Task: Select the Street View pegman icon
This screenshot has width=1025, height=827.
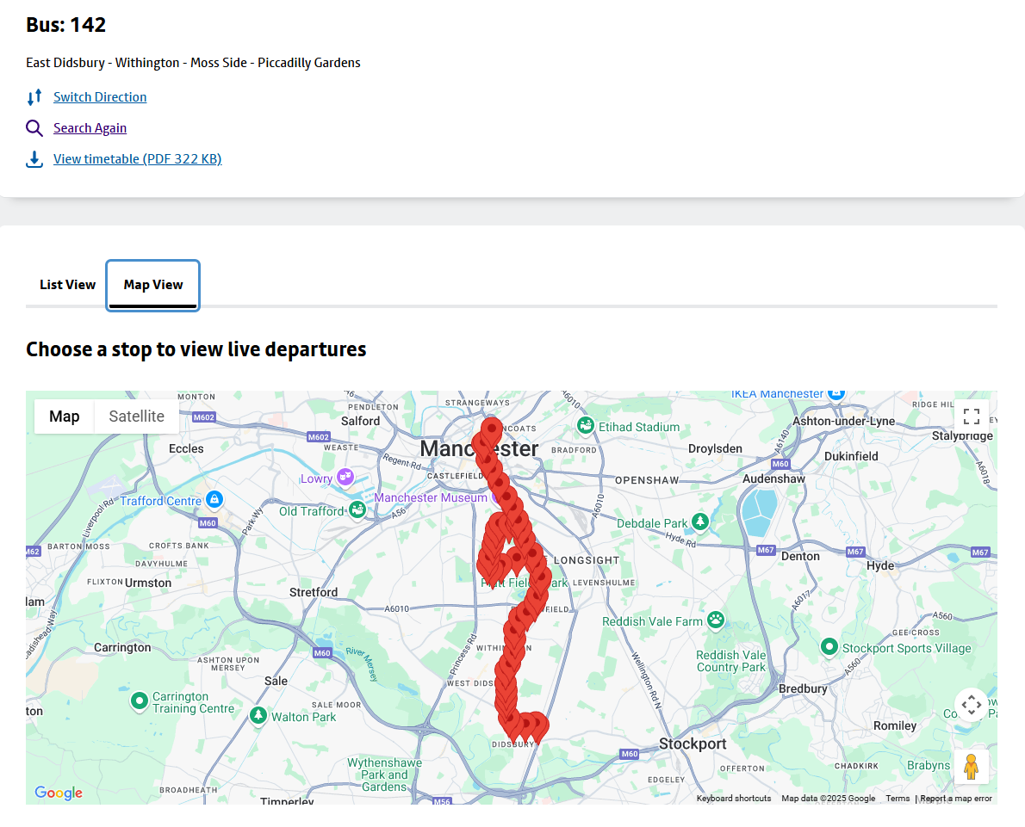Action: point(971,766)
